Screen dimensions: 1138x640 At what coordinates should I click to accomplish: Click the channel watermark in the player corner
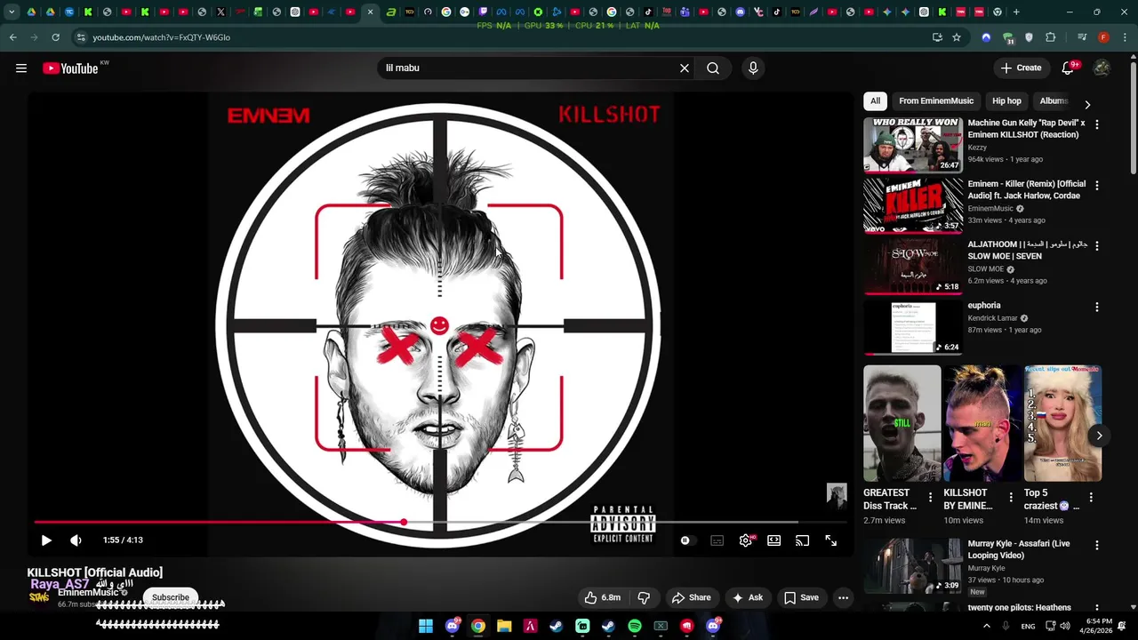click(x=837, y=495)
